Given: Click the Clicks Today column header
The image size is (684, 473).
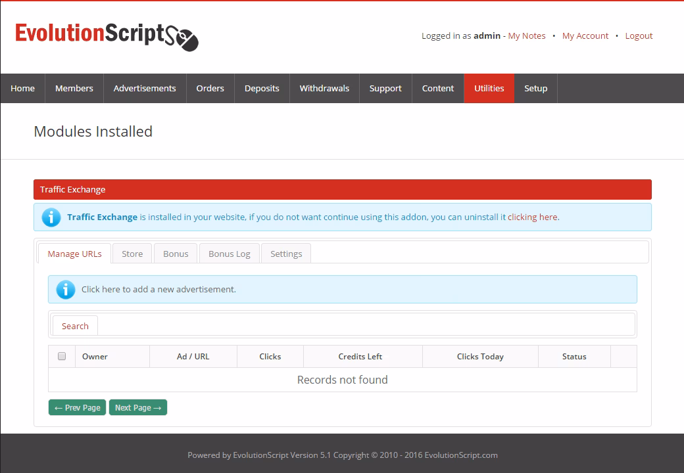Looking at the screenshot, I should pyautogui.click(x=480, y=356).
